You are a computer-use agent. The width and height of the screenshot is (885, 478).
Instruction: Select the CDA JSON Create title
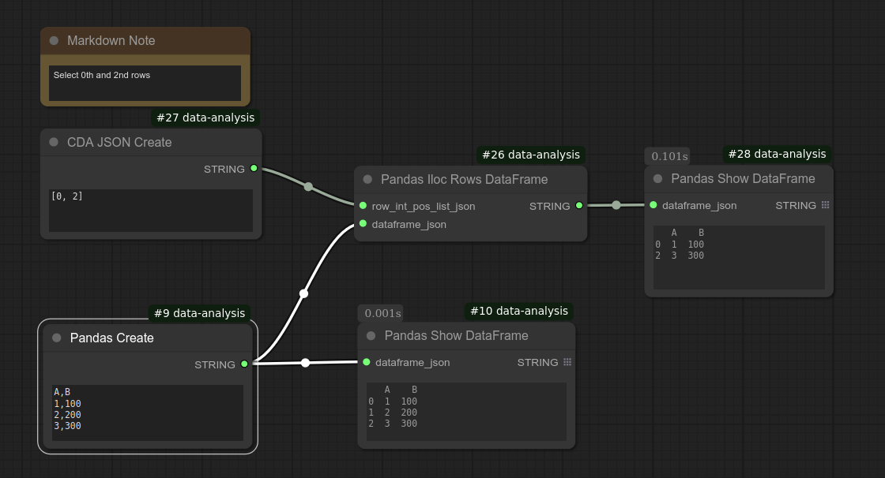[x=119, y=142]
